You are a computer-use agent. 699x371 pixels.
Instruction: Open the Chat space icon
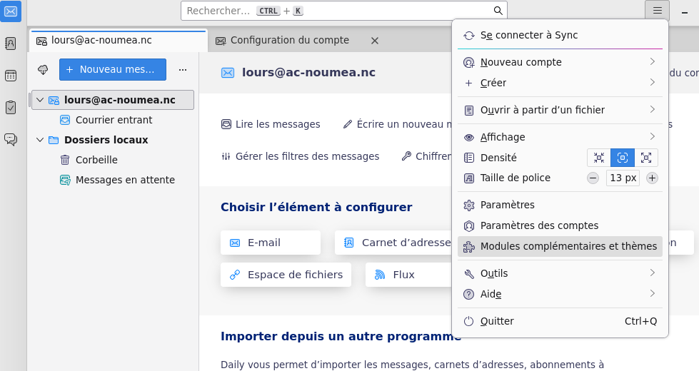point(11,139)
